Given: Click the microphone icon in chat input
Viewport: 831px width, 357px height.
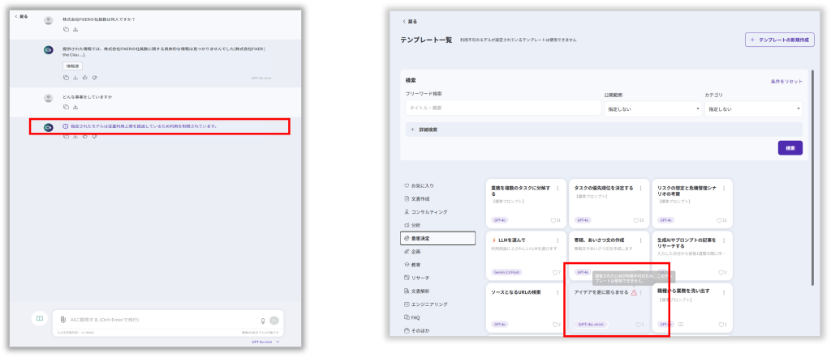Looking at the screenshot, I should [x=262, y=321].
